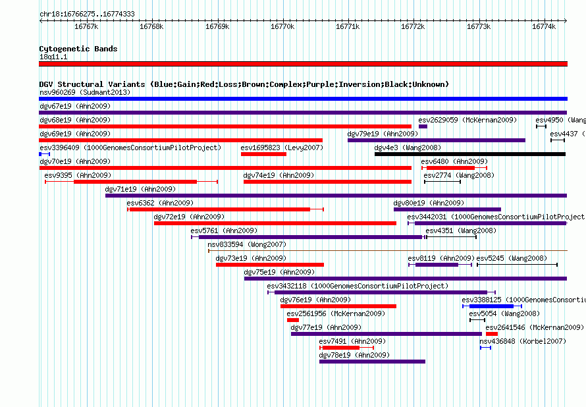Click the esv7491 (Ahn2009) label

(x=352, y=341)
